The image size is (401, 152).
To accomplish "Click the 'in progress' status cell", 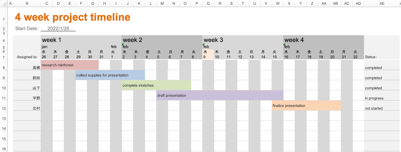I will (x=382, y=98).
